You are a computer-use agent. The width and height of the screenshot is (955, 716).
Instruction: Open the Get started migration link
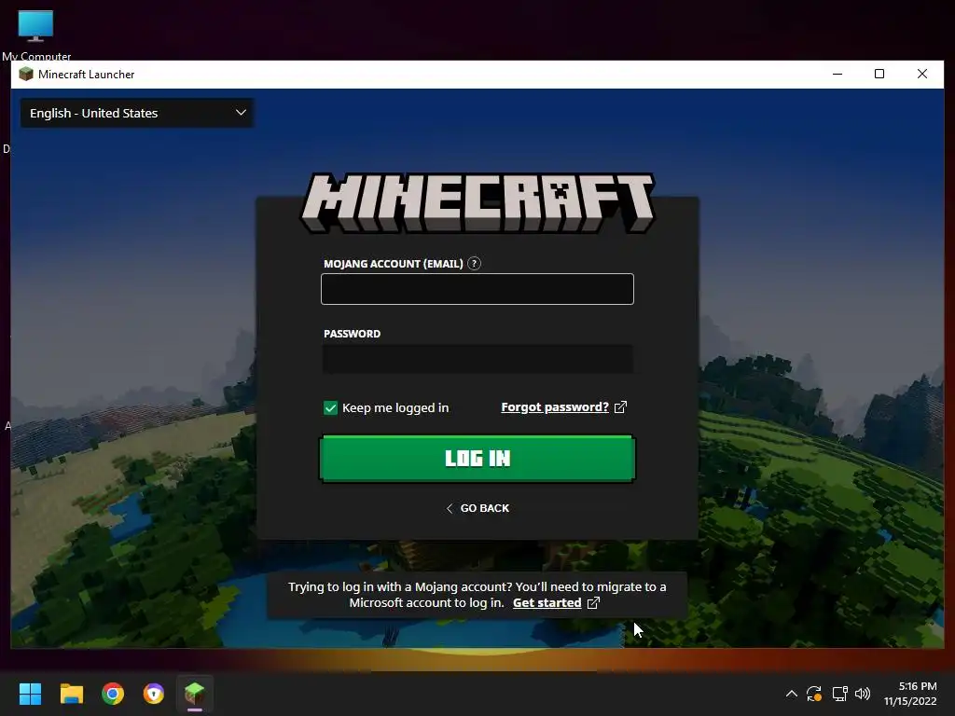click(547, 603)
